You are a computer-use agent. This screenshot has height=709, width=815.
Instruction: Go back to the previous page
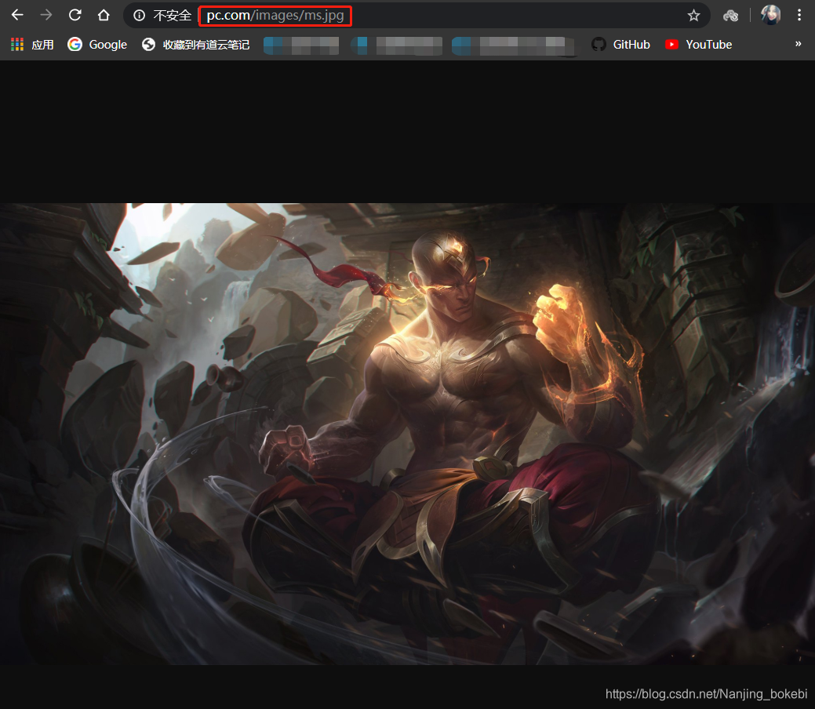point(18,15)
